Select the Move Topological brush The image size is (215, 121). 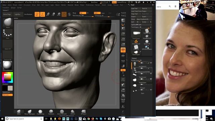(30, 112)
